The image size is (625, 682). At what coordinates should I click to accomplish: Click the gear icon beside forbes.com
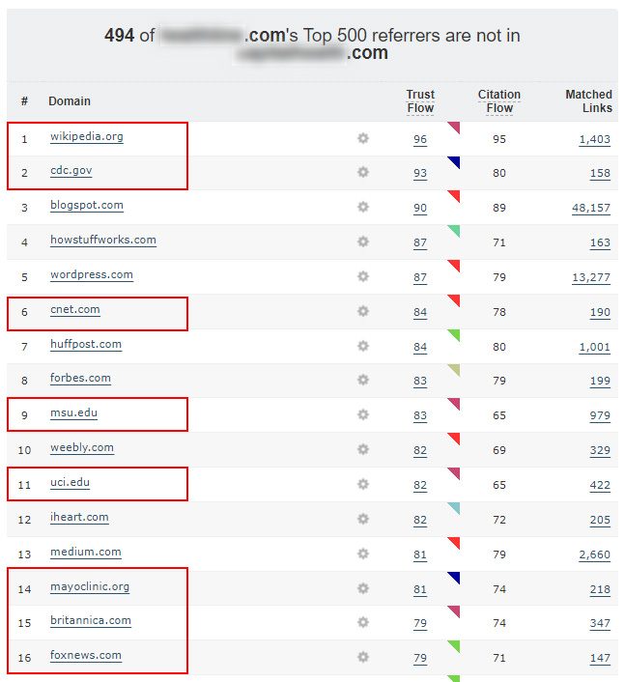363,380
